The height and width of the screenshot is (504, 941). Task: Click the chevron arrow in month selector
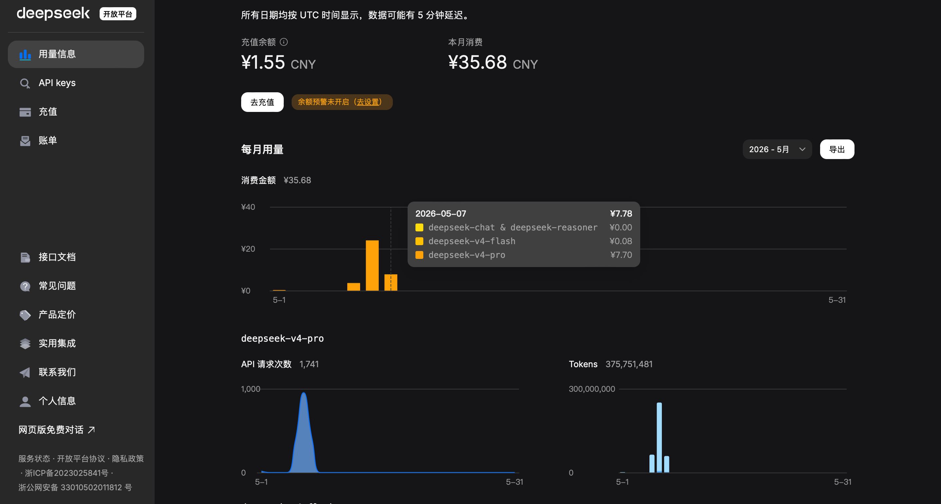pyautogui.click(x=802, y=149)
